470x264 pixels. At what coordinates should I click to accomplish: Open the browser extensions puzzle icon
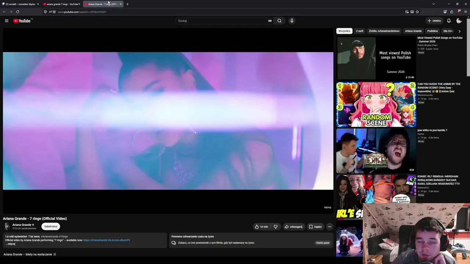tap(452, 12)
